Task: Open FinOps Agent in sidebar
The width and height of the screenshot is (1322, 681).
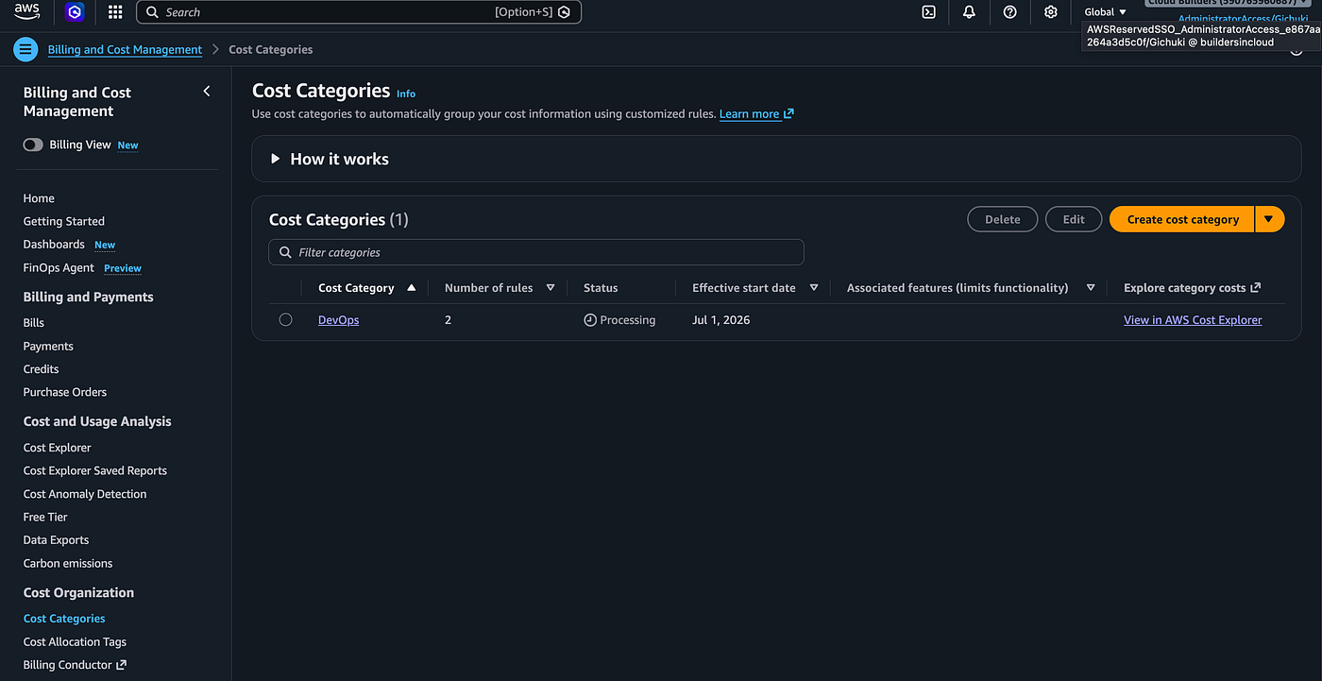Action: click(59, 268)
